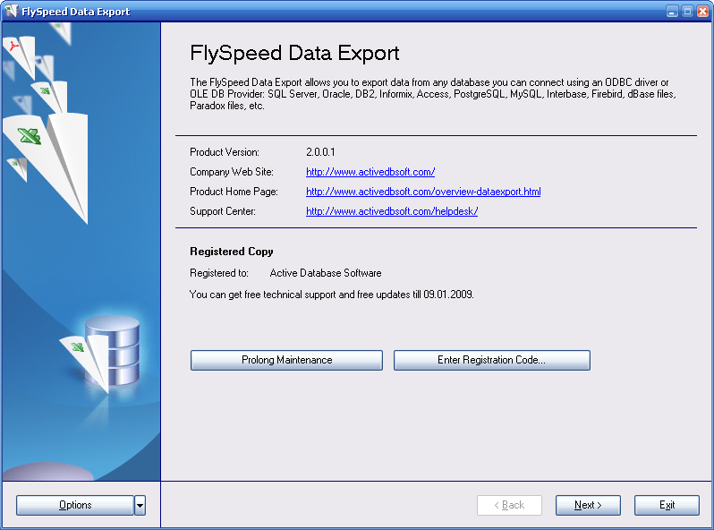The height and width of the screenshot is (530, 714).
Task: Exit the Data Export wizard
Action: click(x=667, y=506)
